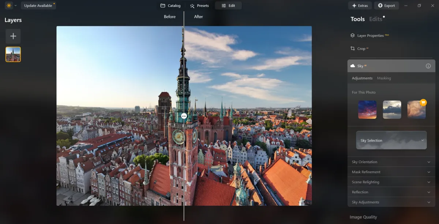Open the Masking tab in the Sky panel
The width and height of the screenshot is (439, 224).
click(384, 78)
